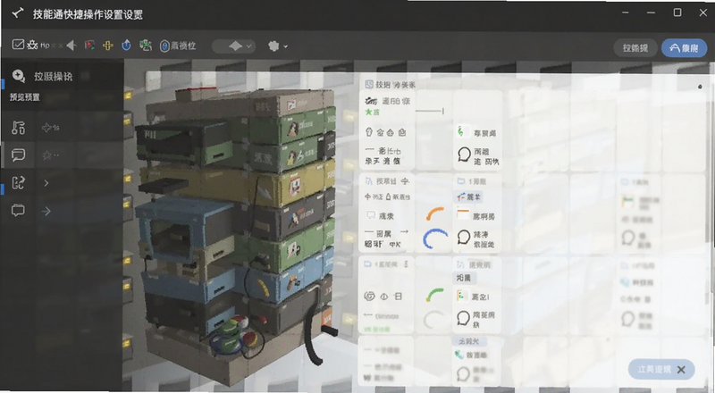Click the spiral icon in third left card

click(x=369, y=297)
